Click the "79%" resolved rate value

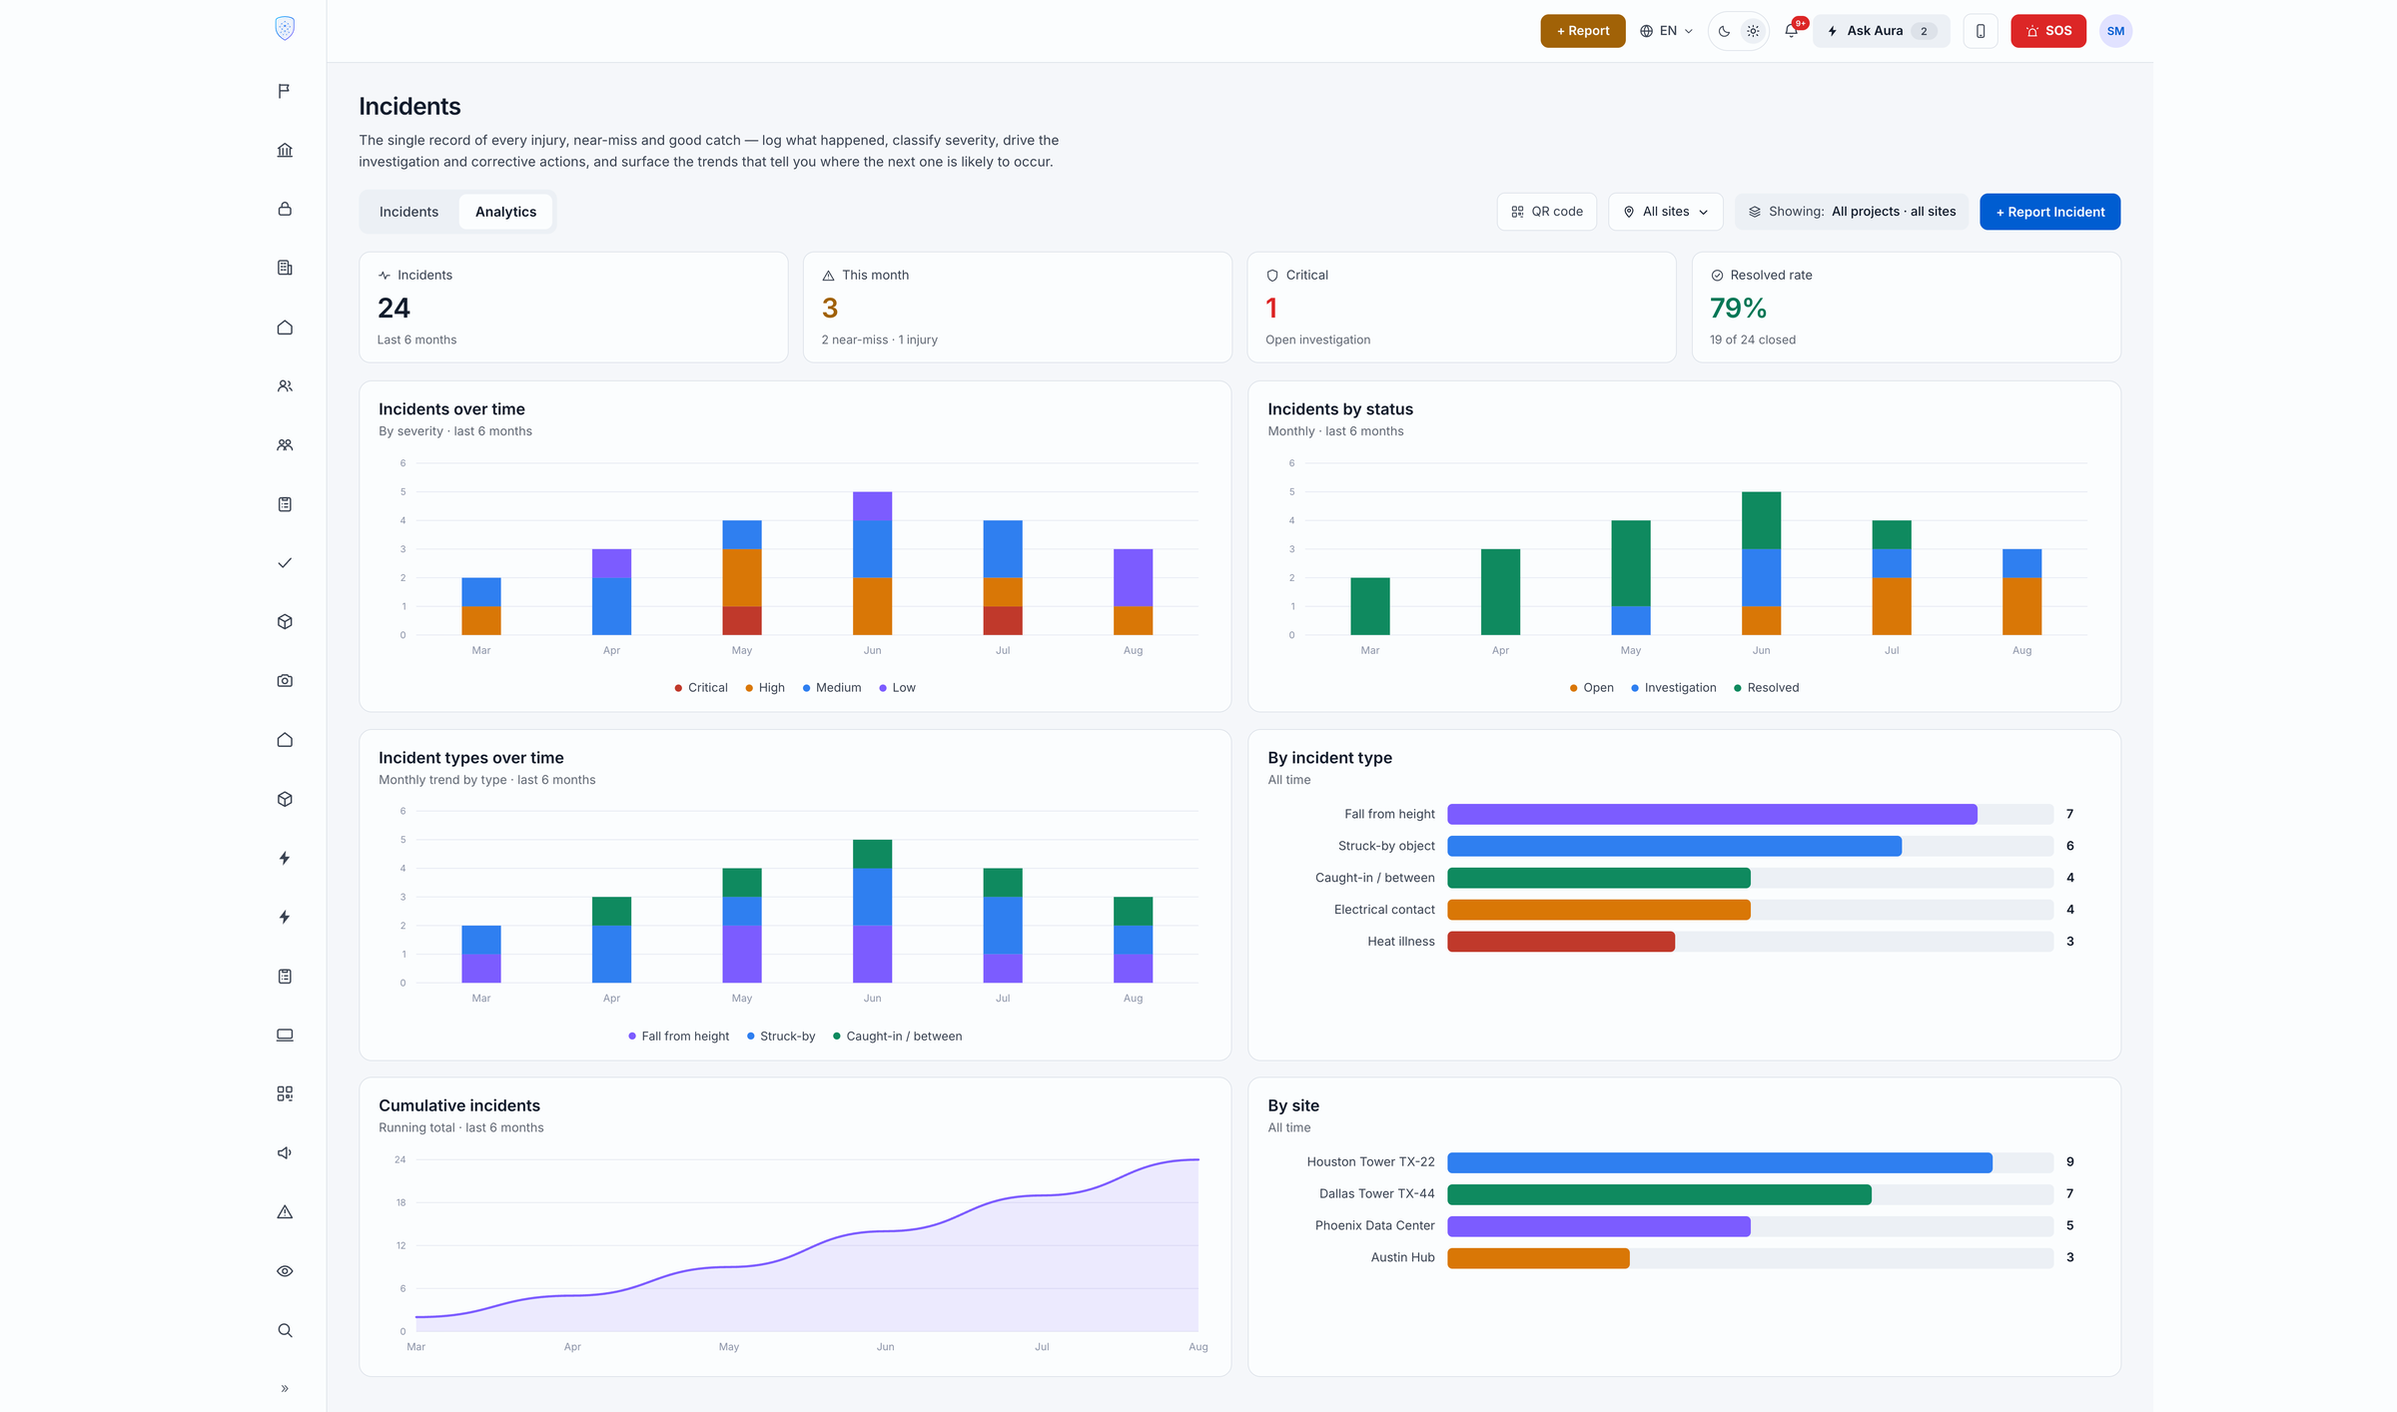(1738, 309)
